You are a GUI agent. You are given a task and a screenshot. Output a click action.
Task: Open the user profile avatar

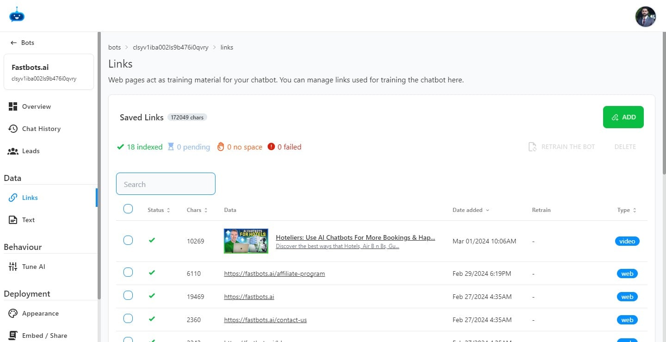coord(645,17)
